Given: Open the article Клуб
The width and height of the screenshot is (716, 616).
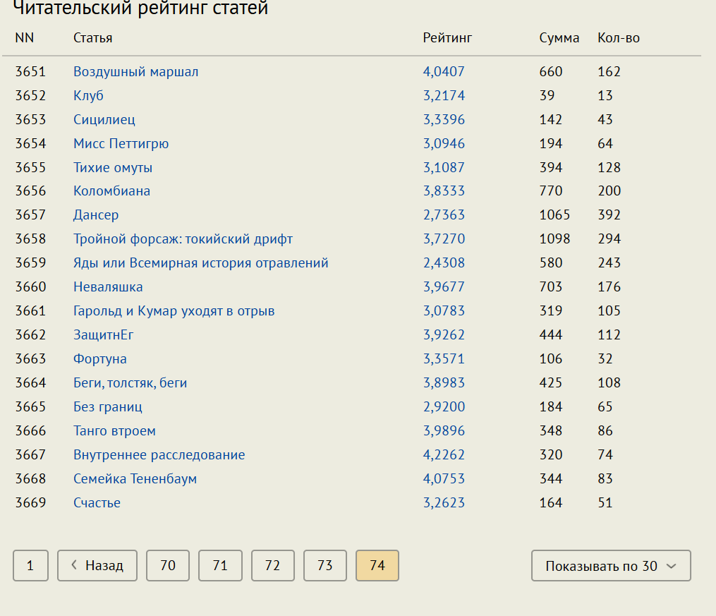Looking at the screenshot, I should [88, 95].
